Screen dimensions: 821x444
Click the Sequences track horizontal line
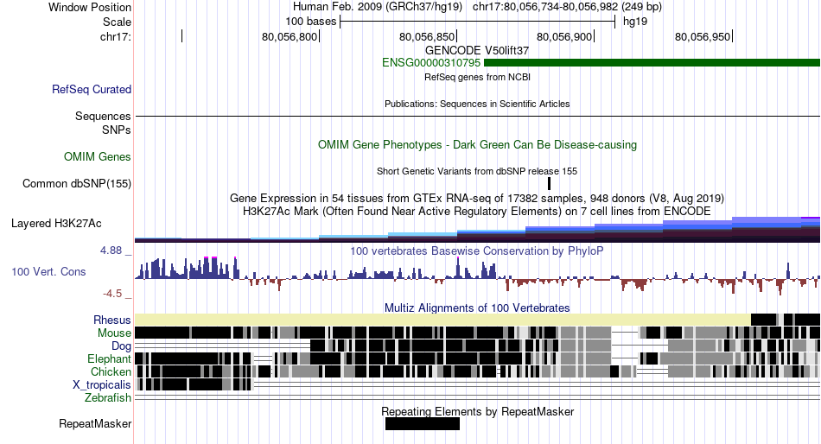pyautogui.click(x=478, y=117)
